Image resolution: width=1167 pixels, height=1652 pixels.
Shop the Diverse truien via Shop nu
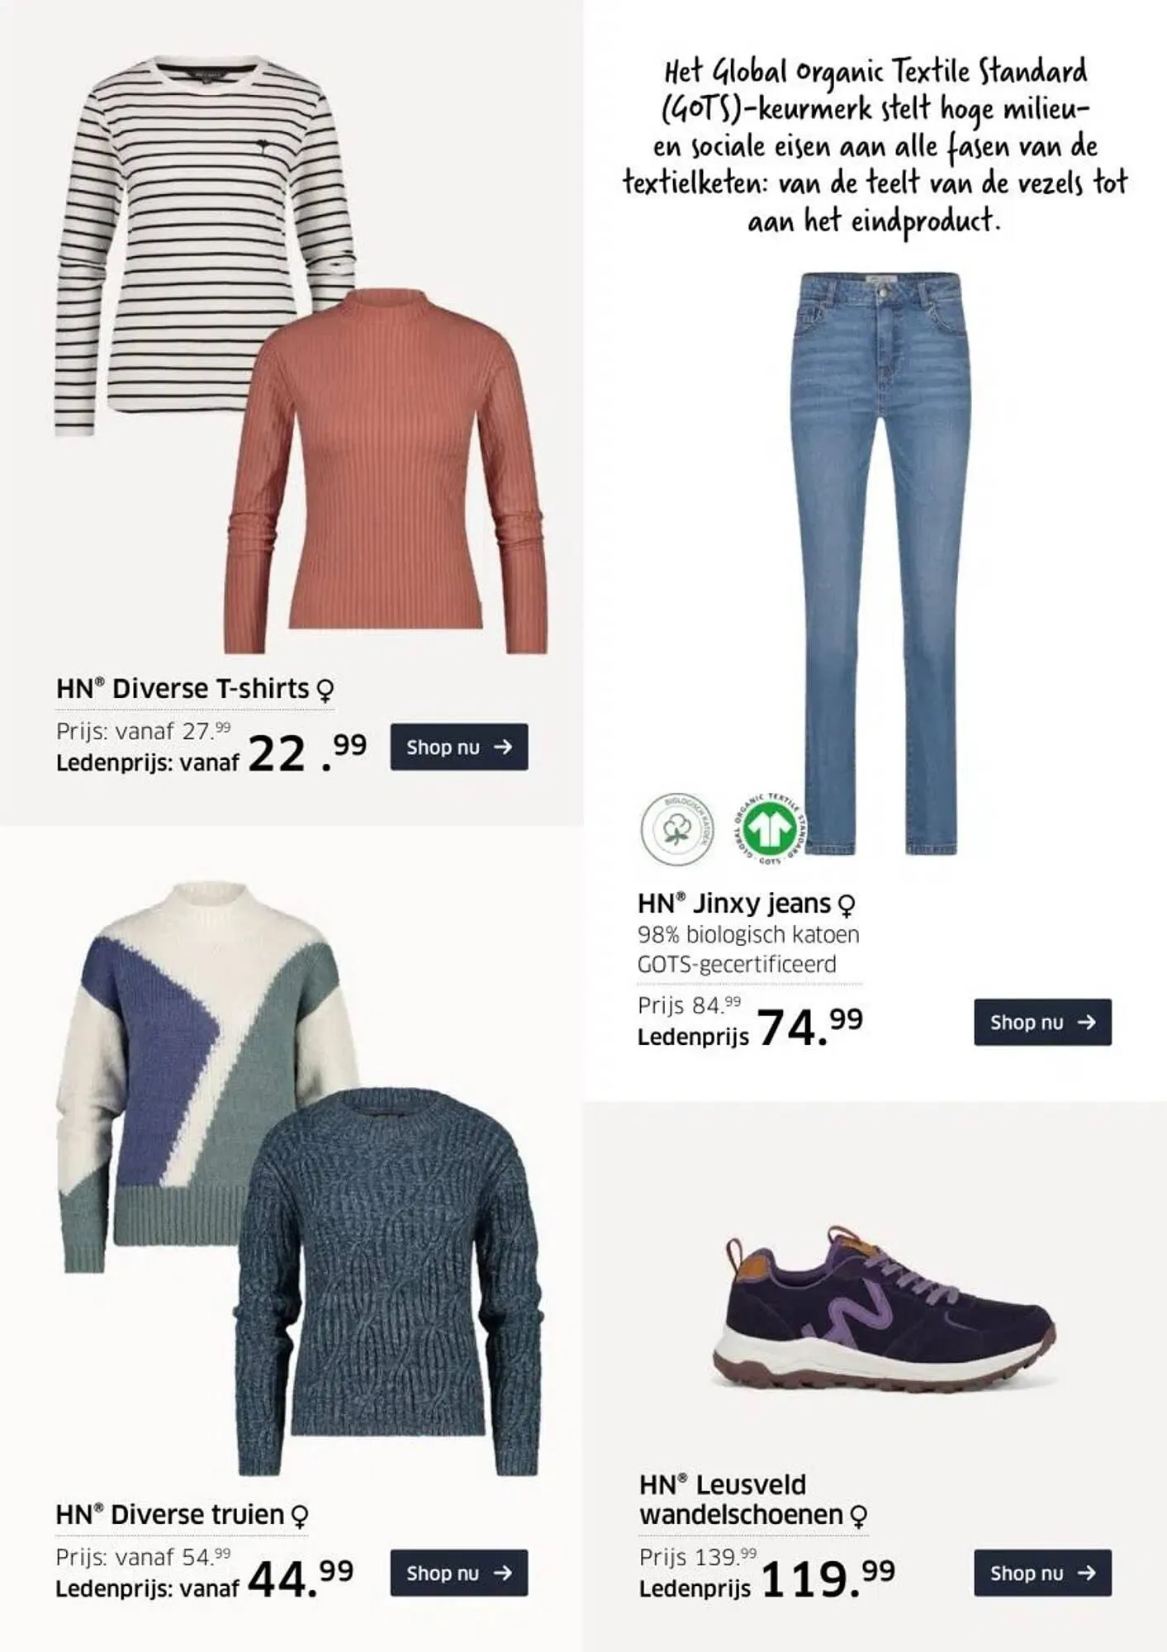pyautogui.click(x=458, y=1573)
